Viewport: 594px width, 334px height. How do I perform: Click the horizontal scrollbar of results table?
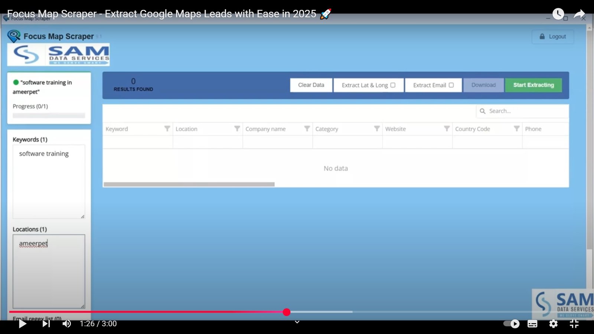pos(189,184)
